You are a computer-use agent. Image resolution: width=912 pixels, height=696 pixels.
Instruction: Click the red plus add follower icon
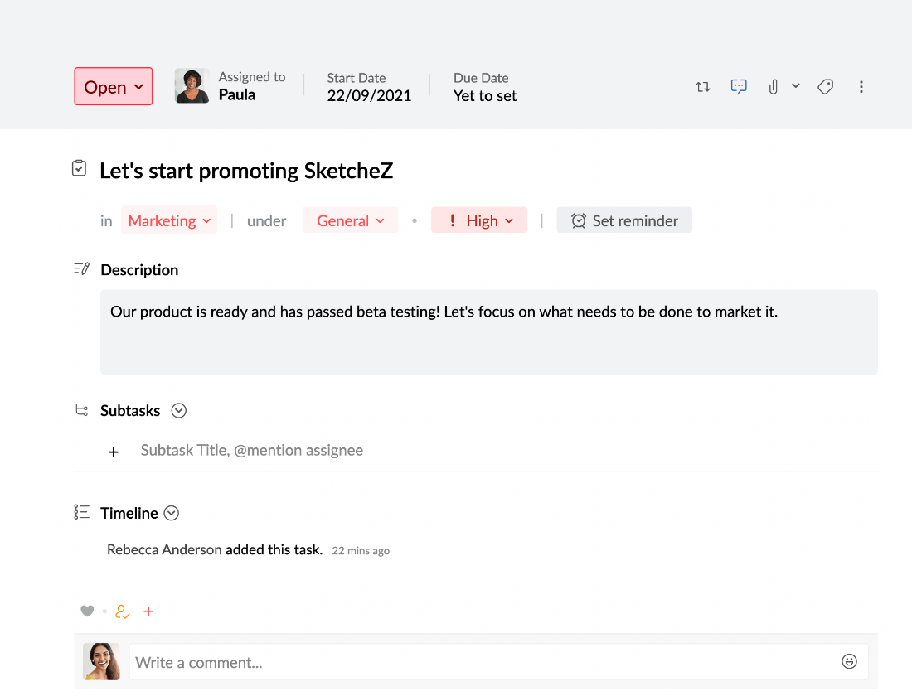pyautogui.click(x=148, y=611)
